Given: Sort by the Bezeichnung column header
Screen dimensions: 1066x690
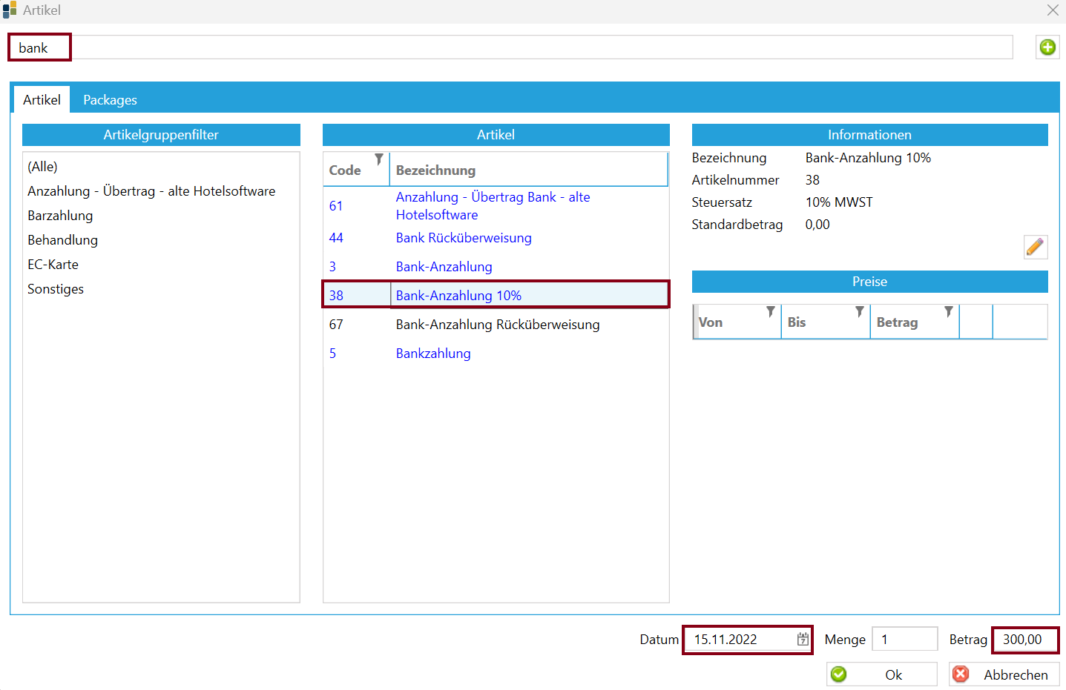Looking at the screenshot, I should [x=529, y=170].
